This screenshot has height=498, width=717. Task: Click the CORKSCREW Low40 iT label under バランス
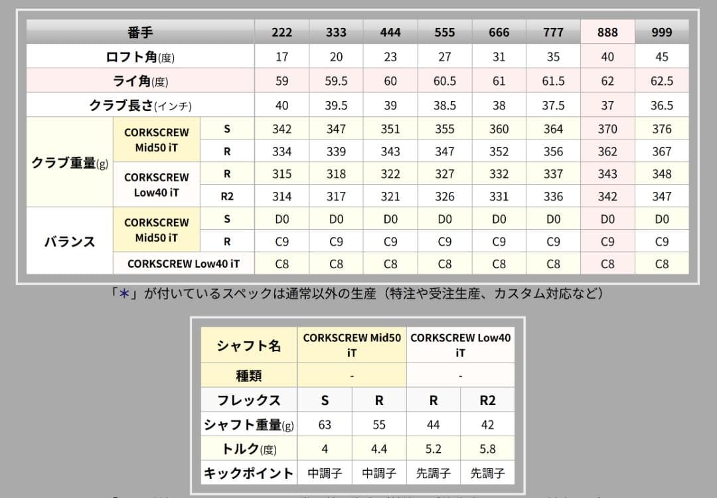(x=184, y=264)
